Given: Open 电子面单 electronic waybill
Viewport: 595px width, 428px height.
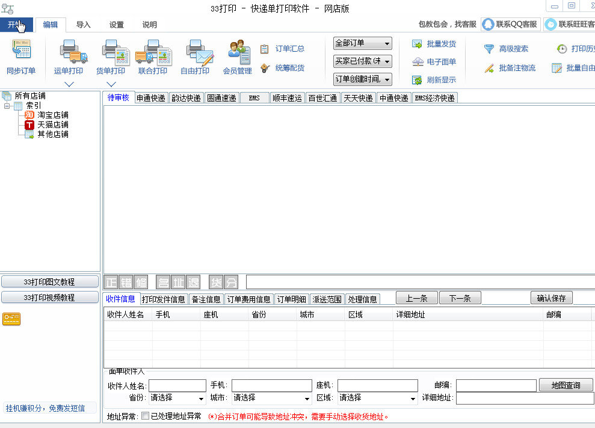Looking at the screenshot, I should [418, 62].
